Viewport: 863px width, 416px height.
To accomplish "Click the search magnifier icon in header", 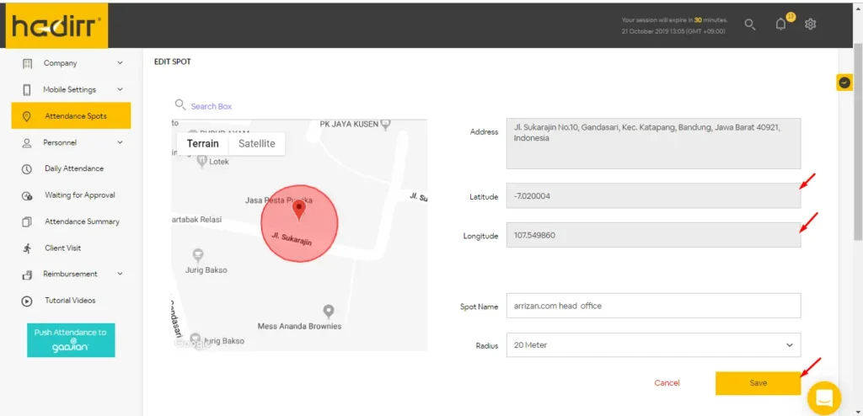I will coord(749,24).
